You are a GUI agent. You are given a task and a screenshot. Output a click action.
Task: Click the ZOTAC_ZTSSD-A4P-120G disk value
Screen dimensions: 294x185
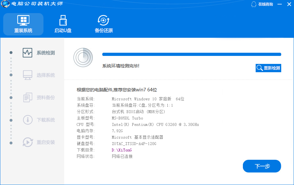[134, 144]
